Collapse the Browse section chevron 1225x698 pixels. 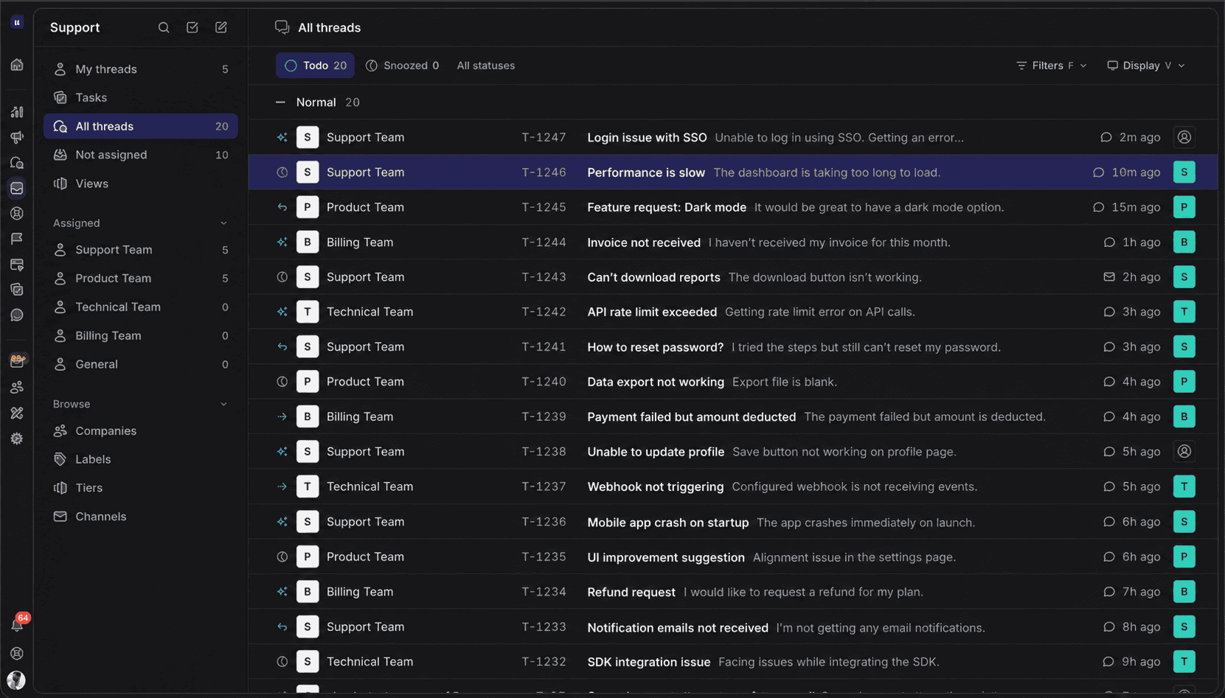223,404
